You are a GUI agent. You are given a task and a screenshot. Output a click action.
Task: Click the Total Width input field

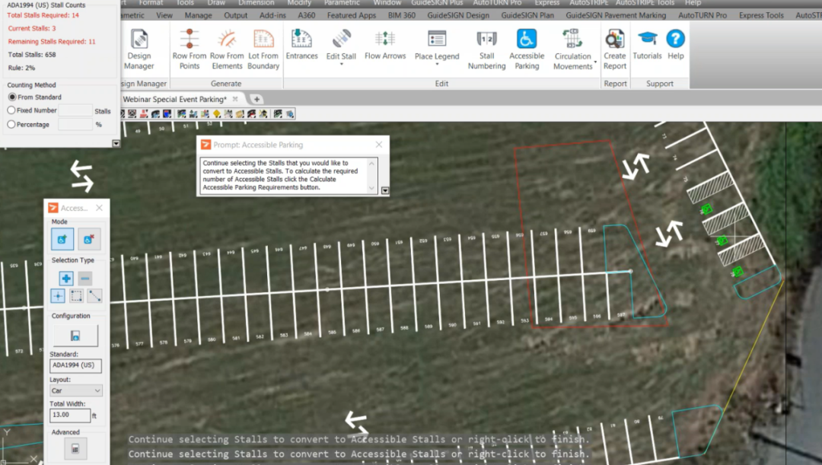tap(70, 416)
